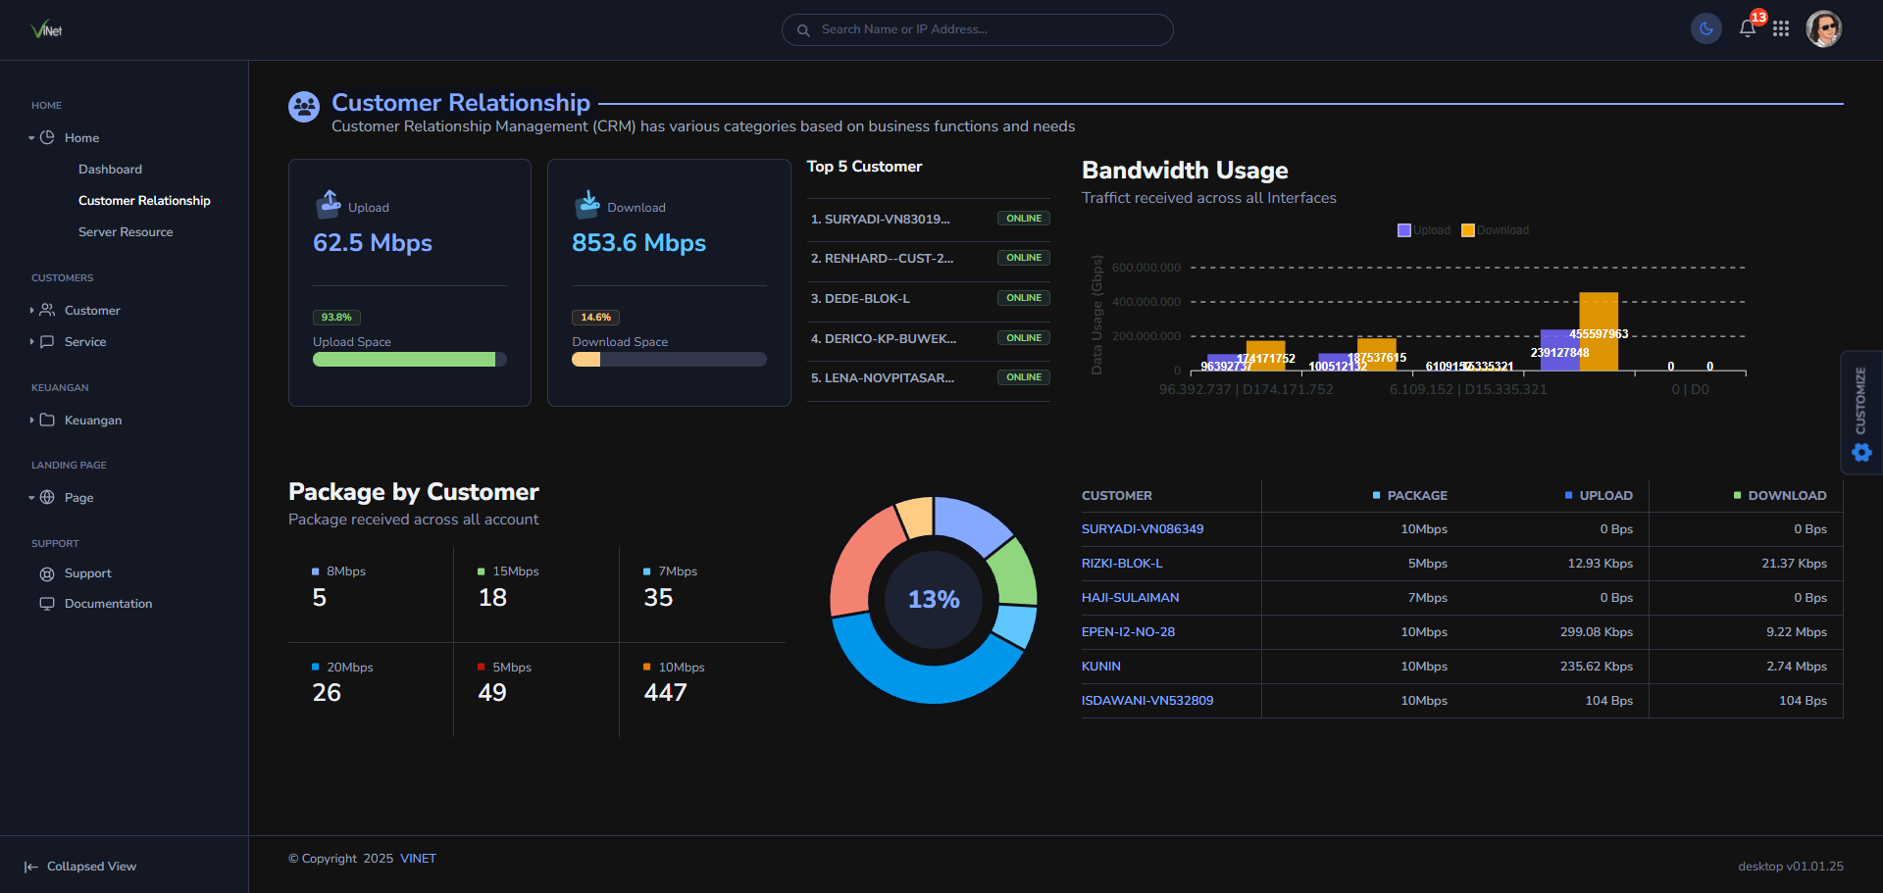
Task: Click the Customer Relationship header icon
Action: pos(304,107)
